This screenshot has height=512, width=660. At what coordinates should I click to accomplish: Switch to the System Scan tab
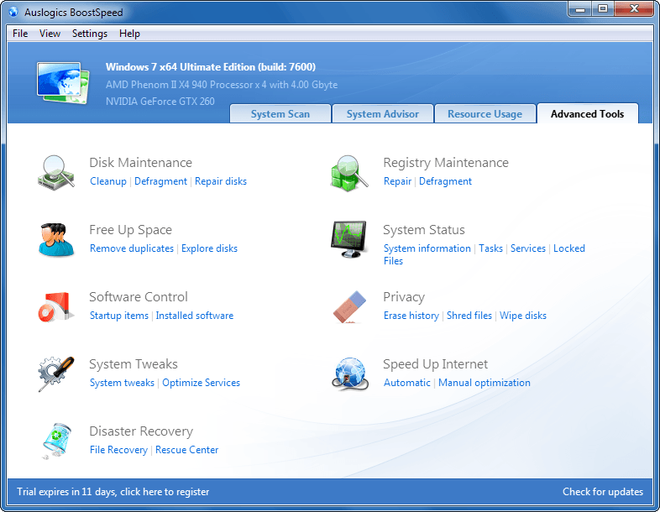[x=280, y=114]
